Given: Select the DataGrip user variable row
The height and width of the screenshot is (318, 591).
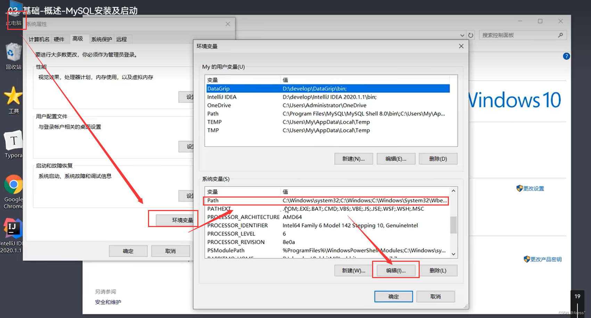Looking at the screenshot, I should point(328,89).
